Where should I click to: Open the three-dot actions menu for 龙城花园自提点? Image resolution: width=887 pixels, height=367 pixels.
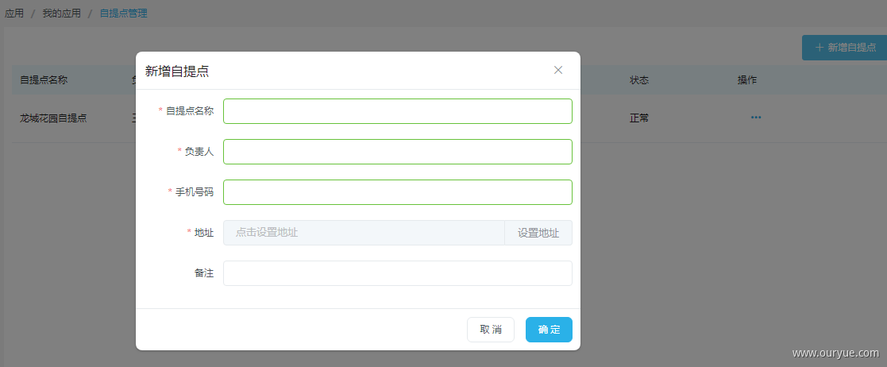pyautogui.click(x=756, y=118)
